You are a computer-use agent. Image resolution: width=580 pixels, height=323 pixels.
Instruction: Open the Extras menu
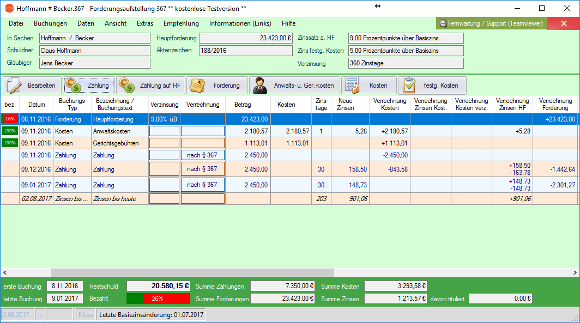point(144,23)
